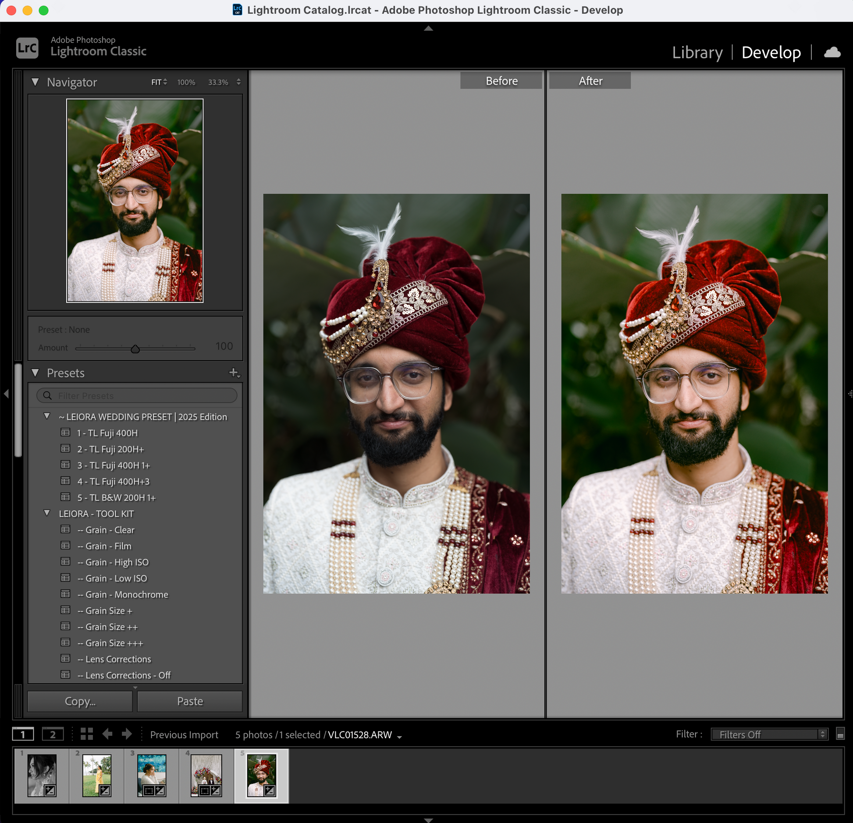Click the cloud sync status icon
The height and width of the screenshot is (823, 853).
832,53
